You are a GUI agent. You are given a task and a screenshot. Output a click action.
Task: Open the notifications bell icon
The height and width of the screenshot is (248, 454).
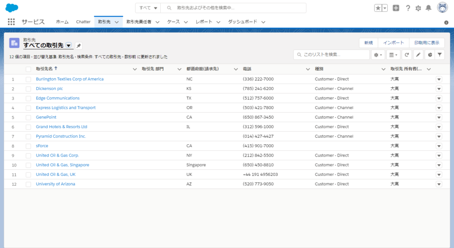428,8
